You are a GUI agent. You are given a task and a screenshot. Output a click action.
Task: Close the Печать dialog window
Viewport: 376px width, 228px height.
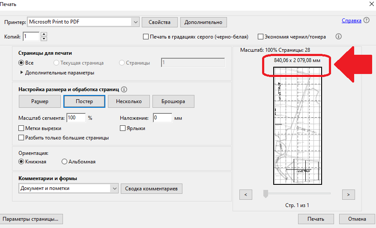370,4
